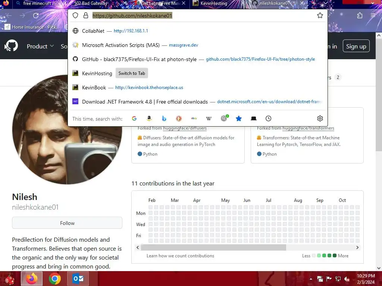The width and height of the screenshot is (382, 286).
Task: Open huggingface/transformers fork source link
Action: (308, 128)
